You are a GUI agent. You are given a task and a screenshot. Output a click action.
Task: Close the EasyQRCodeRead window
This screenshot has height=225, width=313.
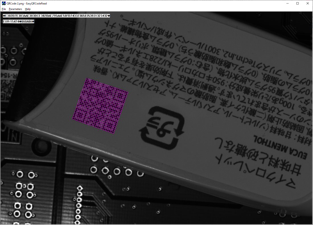click(x=307, y=3)
